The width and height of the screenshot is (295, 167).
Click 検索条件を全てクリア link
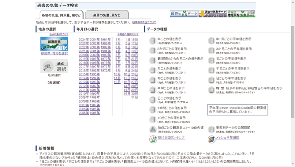point(144,22)
